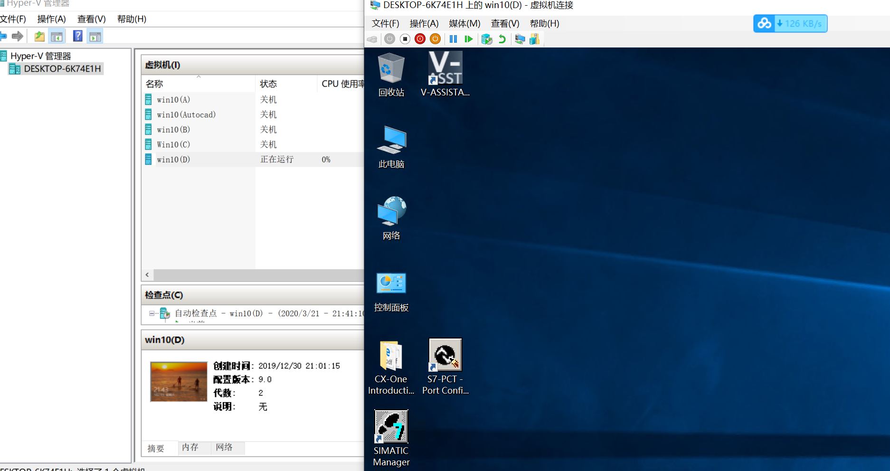Toggle the console tree pane button
The image size is (890, 471).
point(57,37)
